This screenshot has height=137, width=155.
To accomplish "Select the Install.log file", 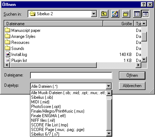I will 16,55.
